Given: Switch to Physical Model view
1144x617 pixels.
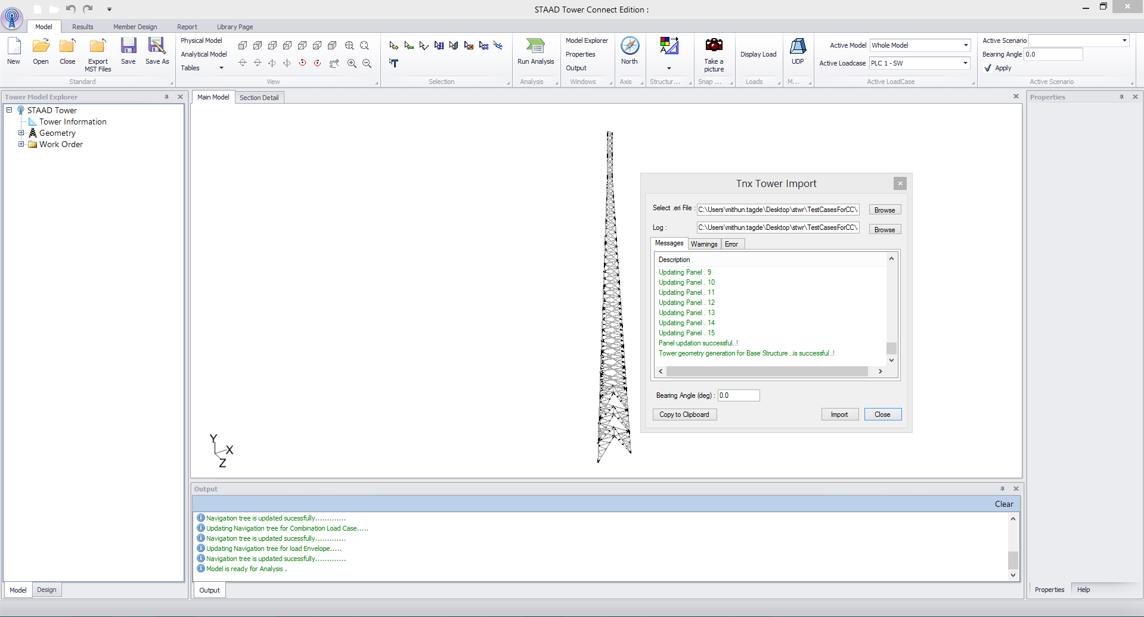Looking at the screenshot, I should coord(201,40).
